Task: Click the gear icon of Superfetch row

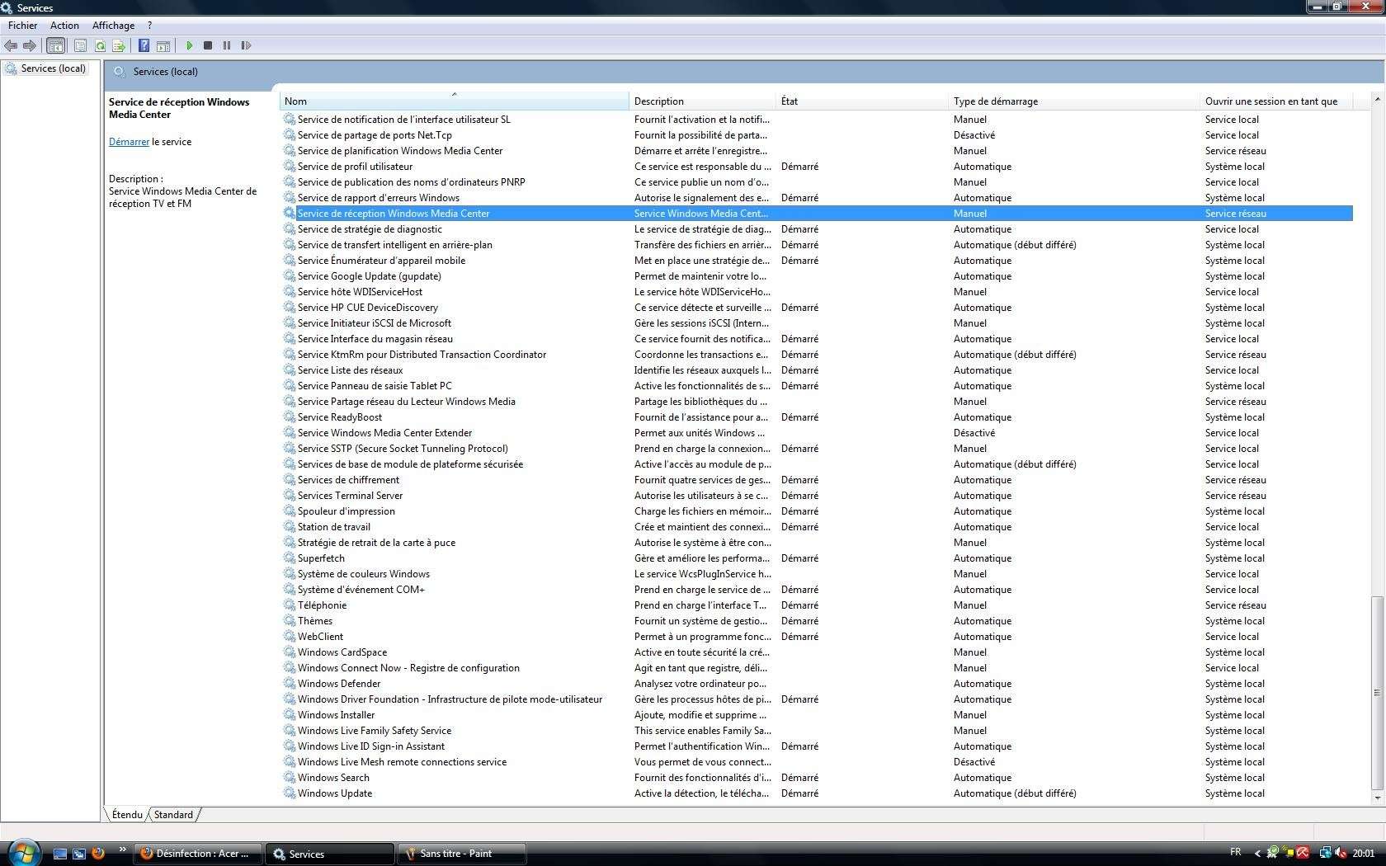Action: pyautogui.click(x=290, y=558)
